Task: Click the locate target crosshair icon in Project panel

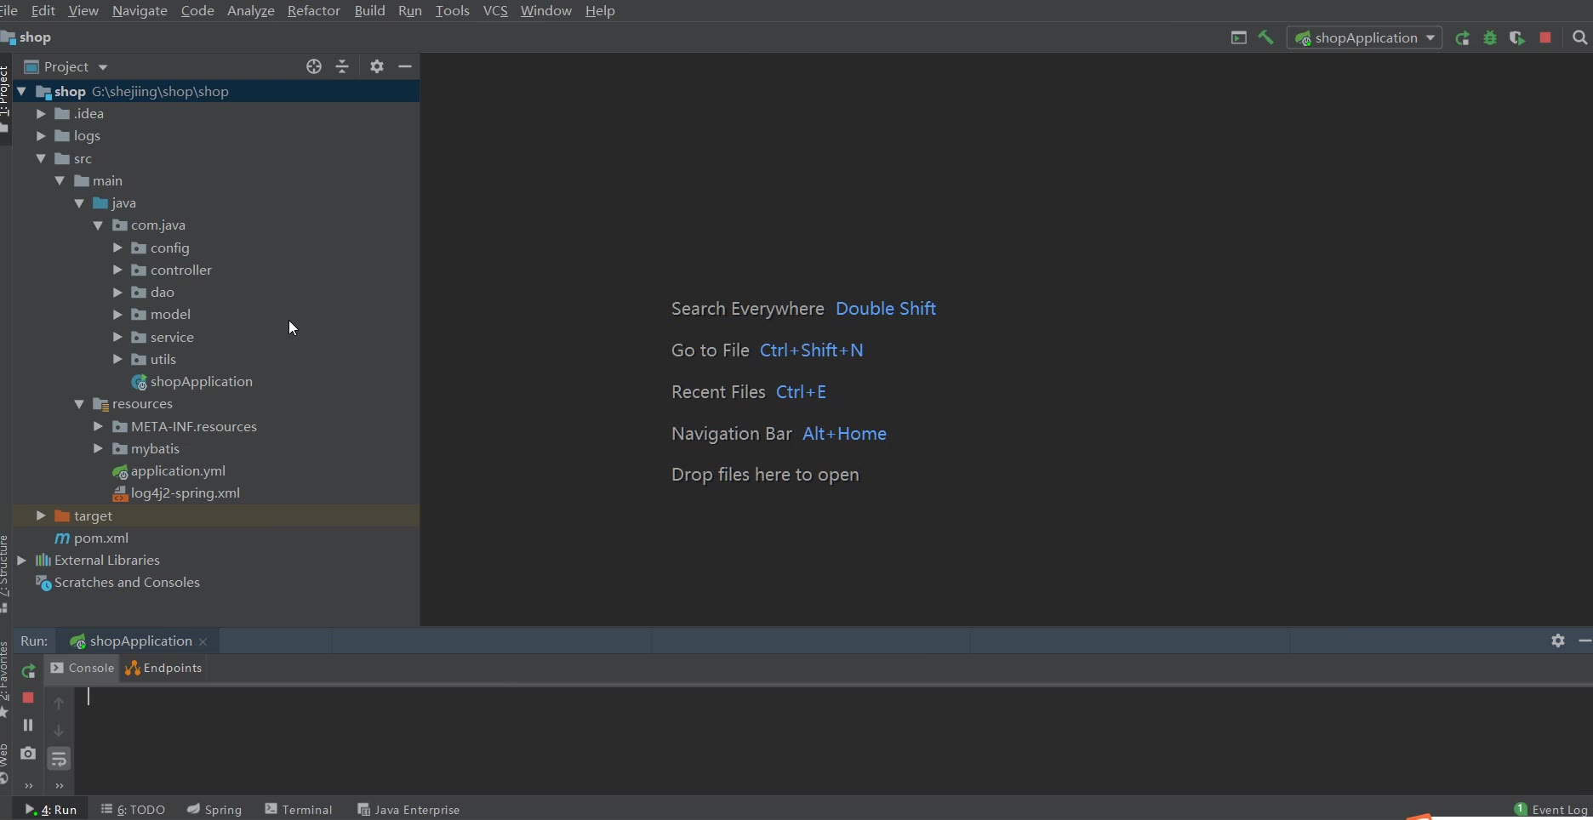Action: 314,66
